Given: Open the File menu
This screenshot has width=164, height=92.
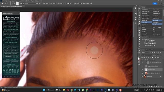Looking at the screenshot, I should [x=4, y=1].
